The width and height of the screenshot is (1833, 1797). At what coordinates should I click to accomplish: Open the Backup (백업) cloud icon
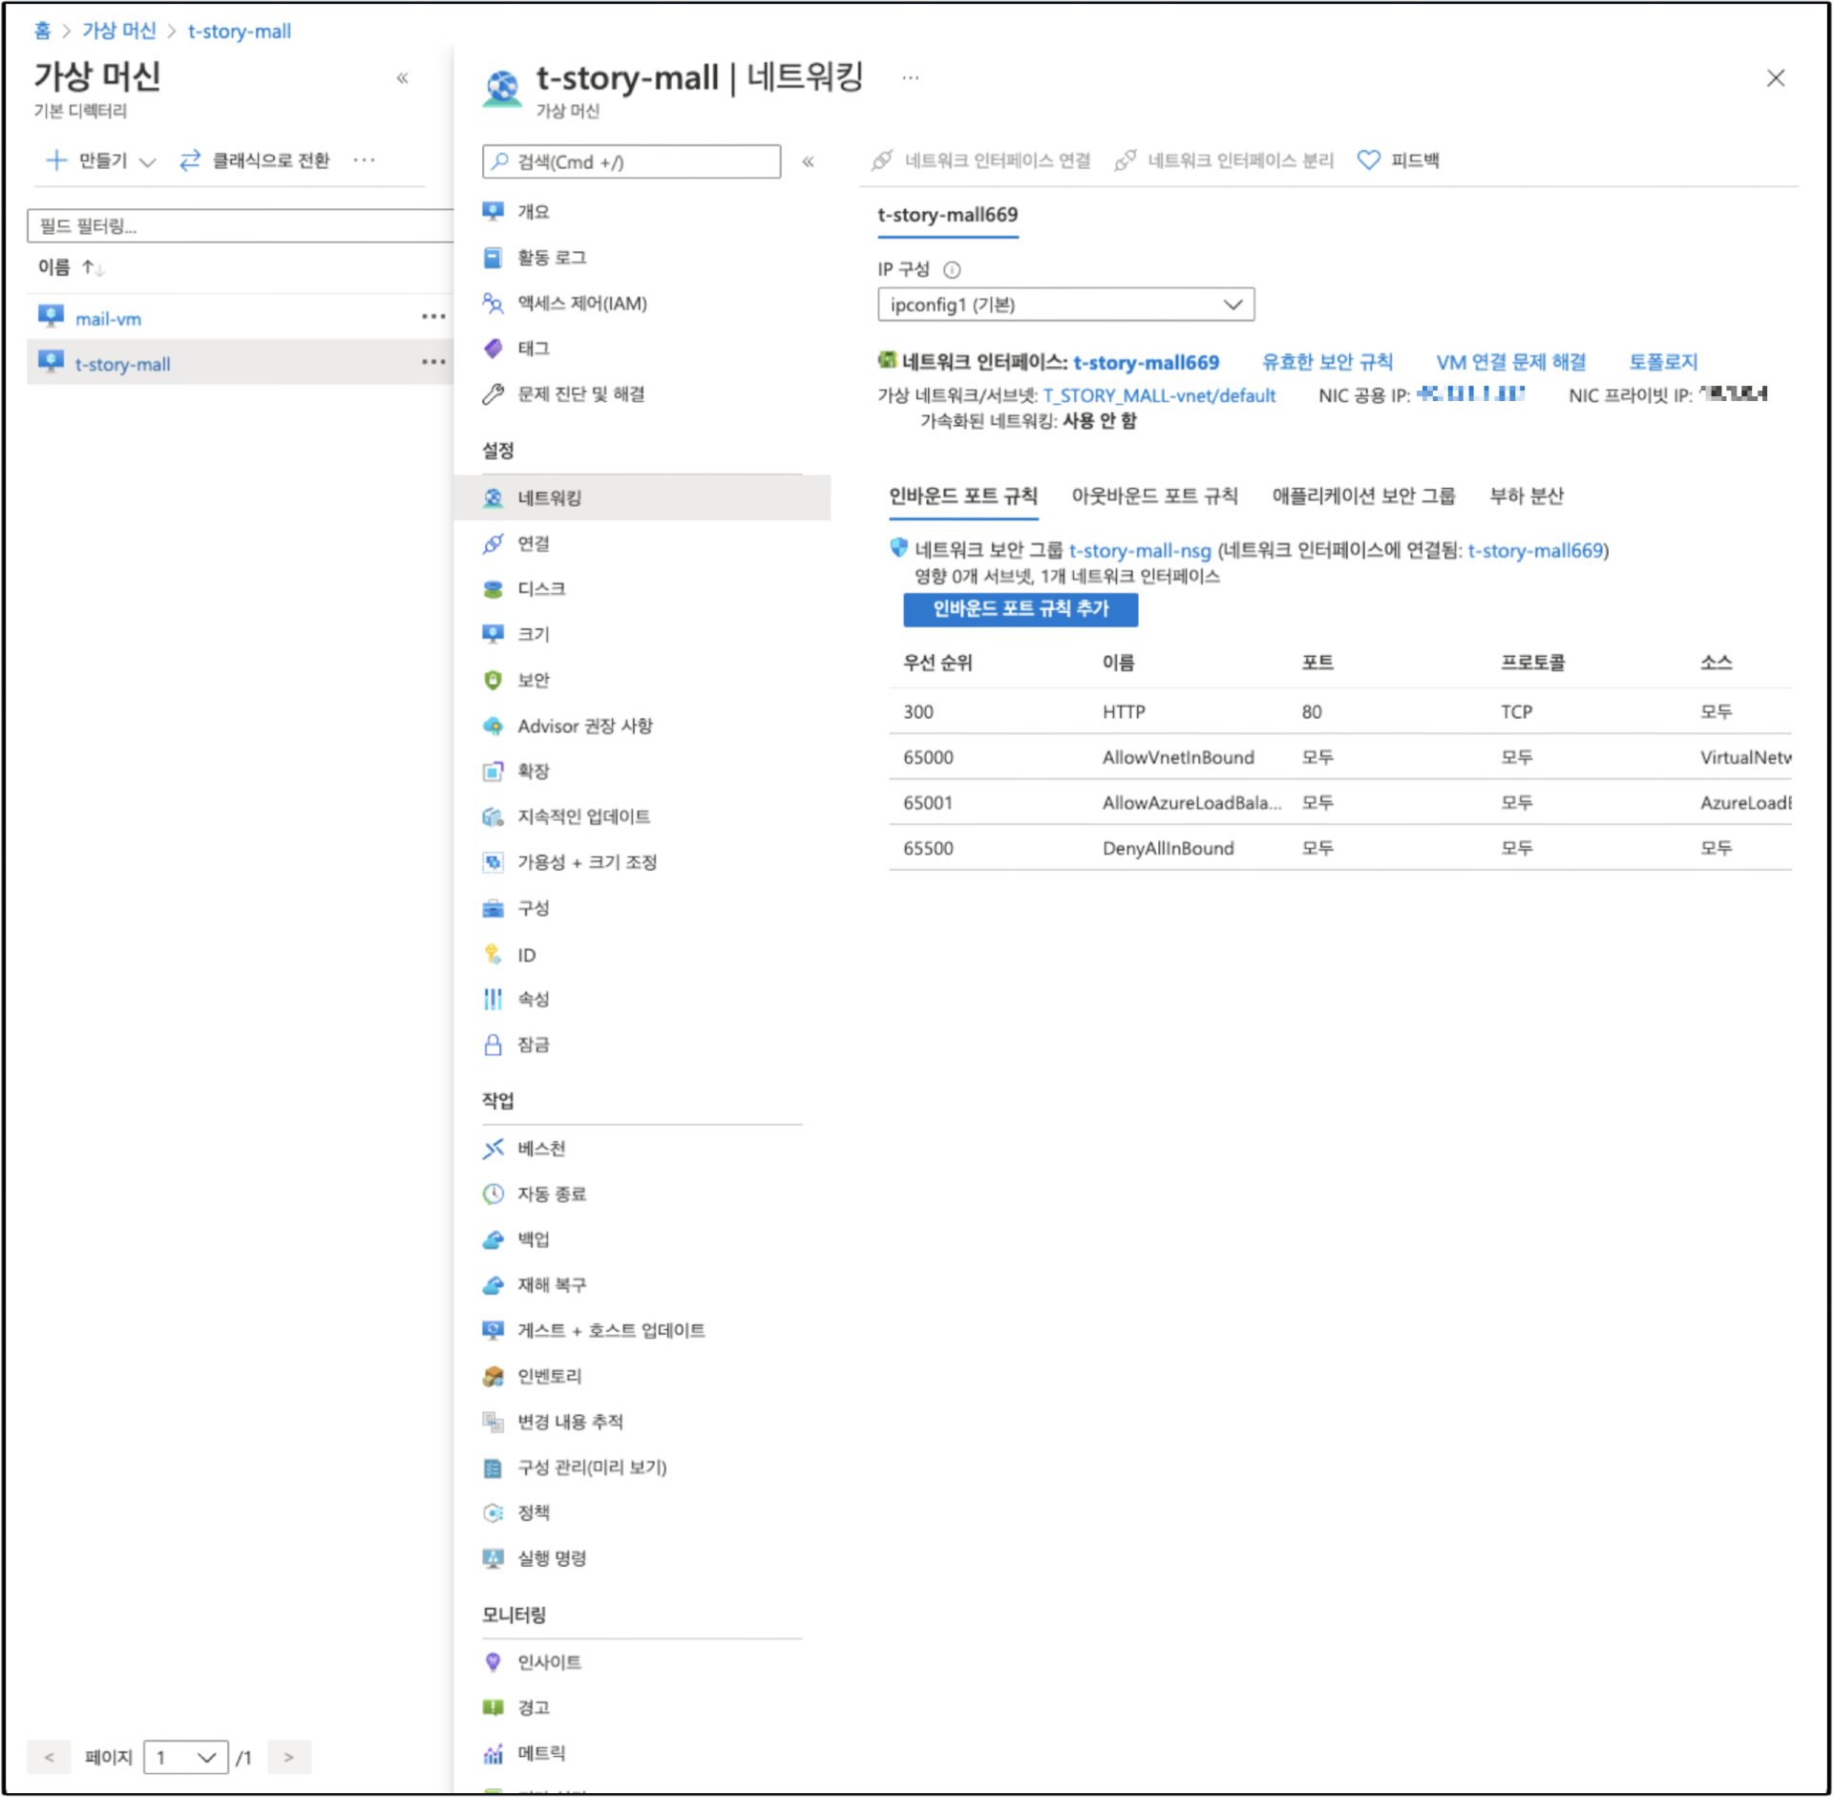click(493, 1239)
